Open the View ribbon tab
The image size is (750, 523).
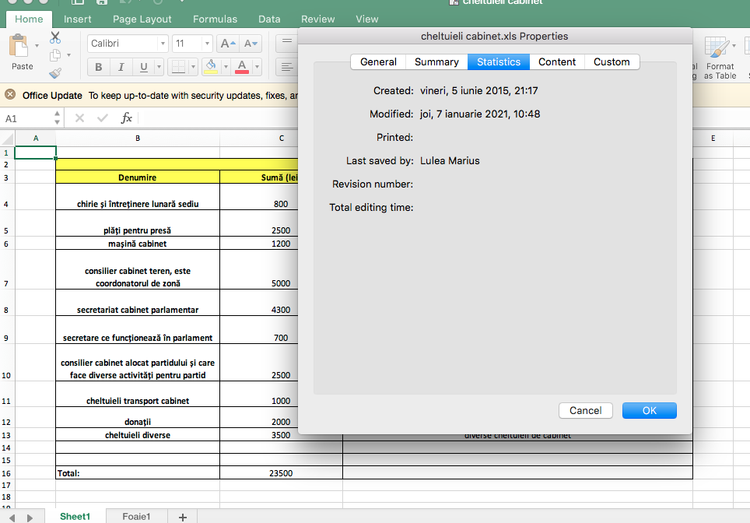(367, 19)
